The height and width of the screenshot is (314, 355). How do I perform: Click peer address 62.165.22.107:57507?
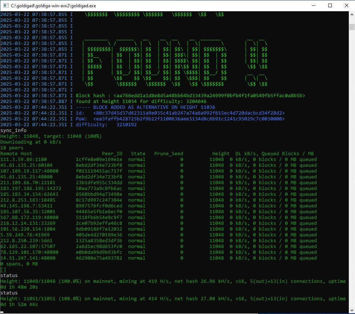pyautogui.click(x=28, y=247)
